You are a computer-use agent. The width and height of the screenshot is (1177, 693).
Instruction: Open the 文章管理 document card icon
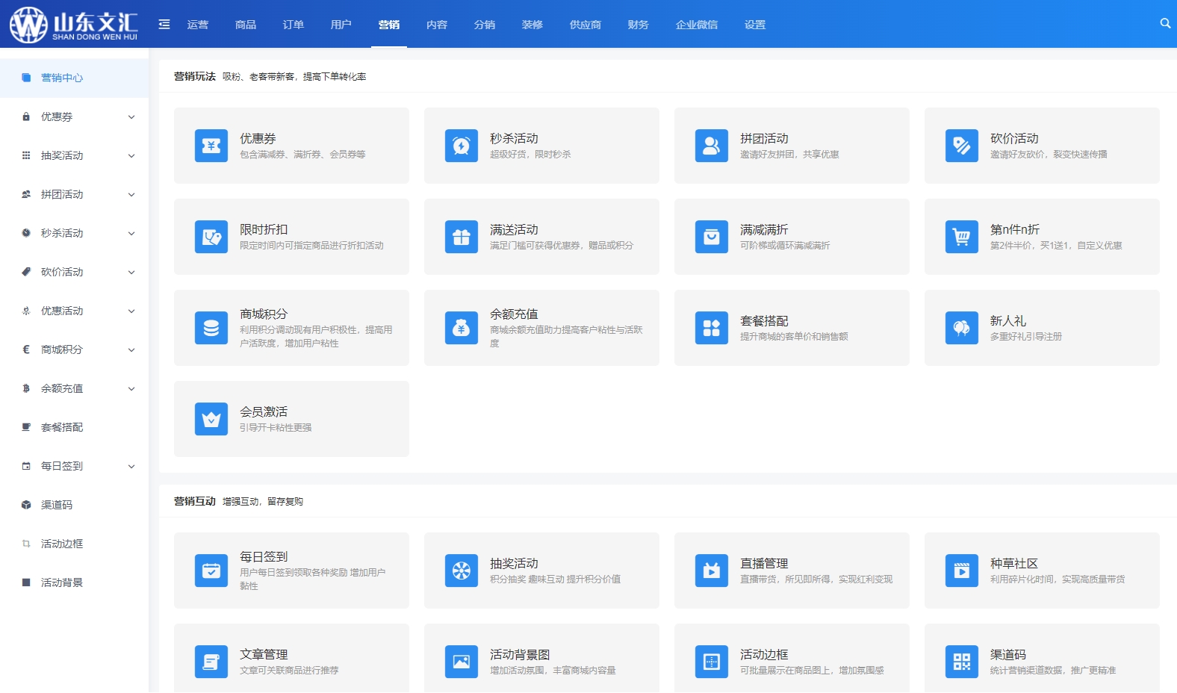coord(211,662)
